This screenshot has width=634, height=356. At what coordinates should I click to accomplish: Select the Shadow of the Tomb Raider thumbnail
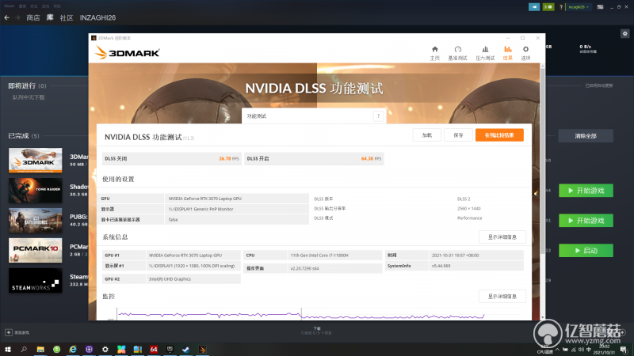[x=35, y=190]
